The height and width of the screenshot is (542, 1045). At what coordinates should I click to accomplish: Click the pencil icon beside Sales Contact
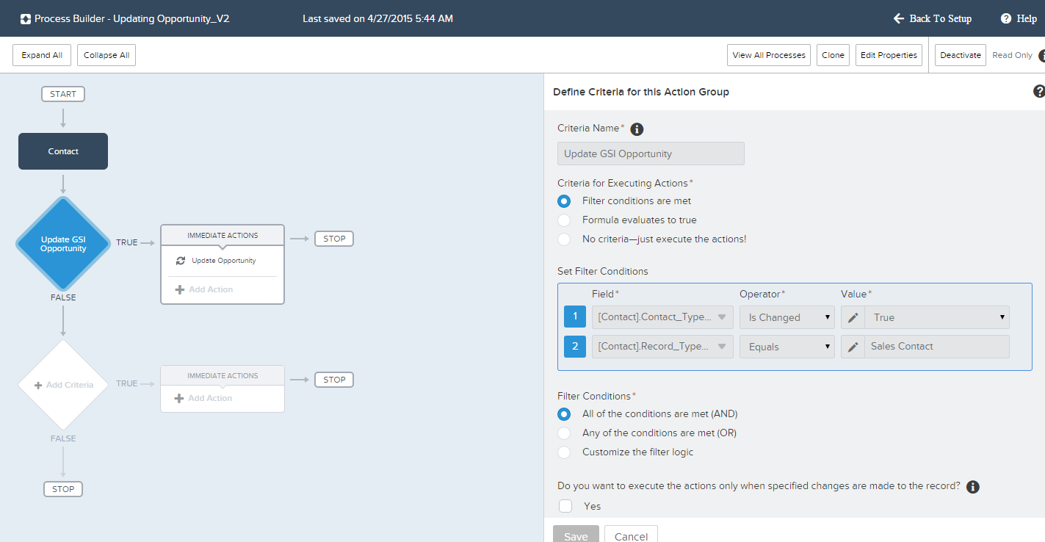click(853, 347)
